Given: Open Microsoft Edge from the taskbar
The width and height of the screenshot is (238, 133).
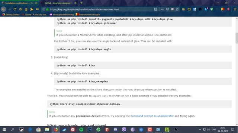Looking at the screenshot, I should 30,130.
